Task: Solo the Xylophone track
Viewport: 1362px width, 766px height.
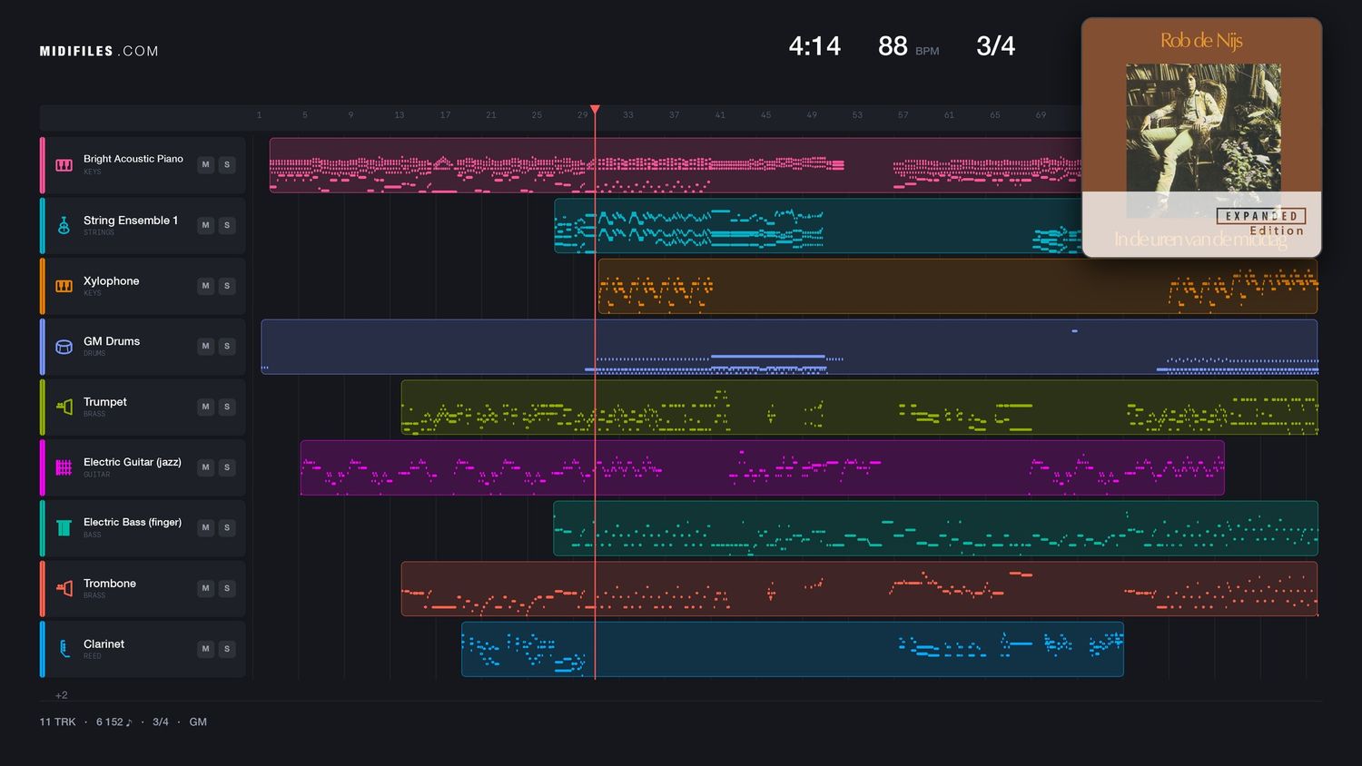Action: point(227,286)
